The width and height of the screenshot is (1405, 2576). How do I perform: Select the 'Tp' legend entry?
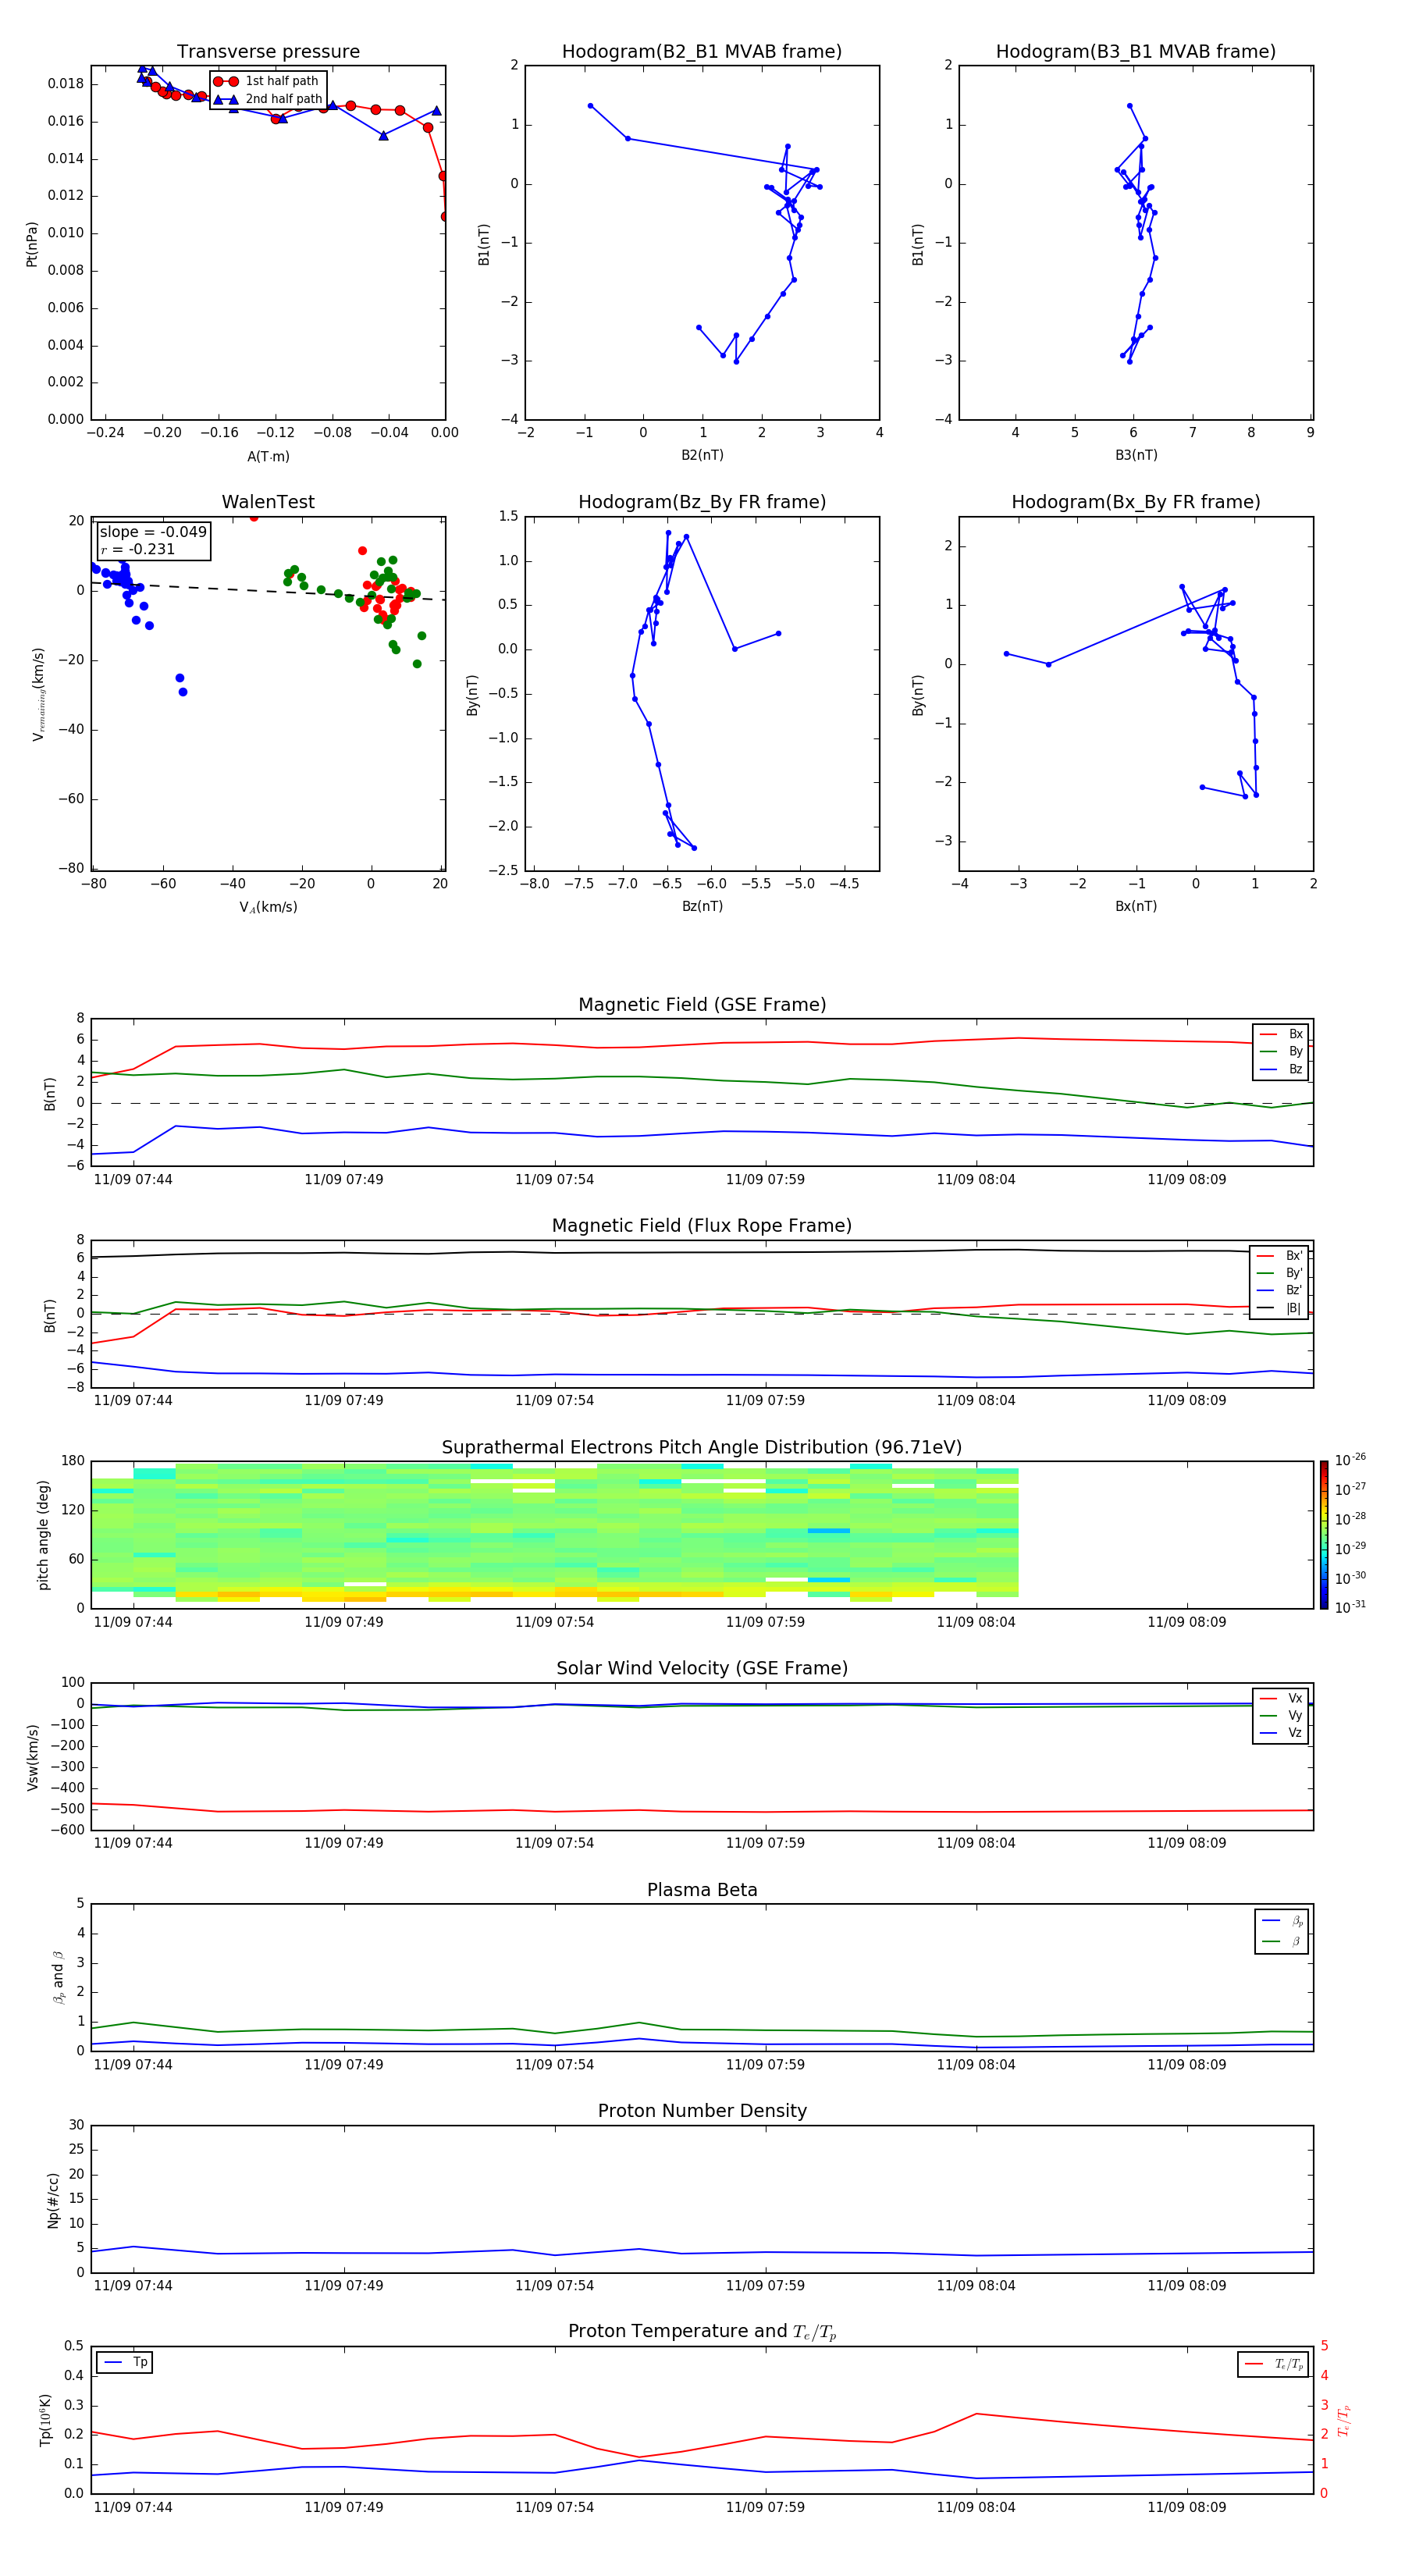(125, 2362)
